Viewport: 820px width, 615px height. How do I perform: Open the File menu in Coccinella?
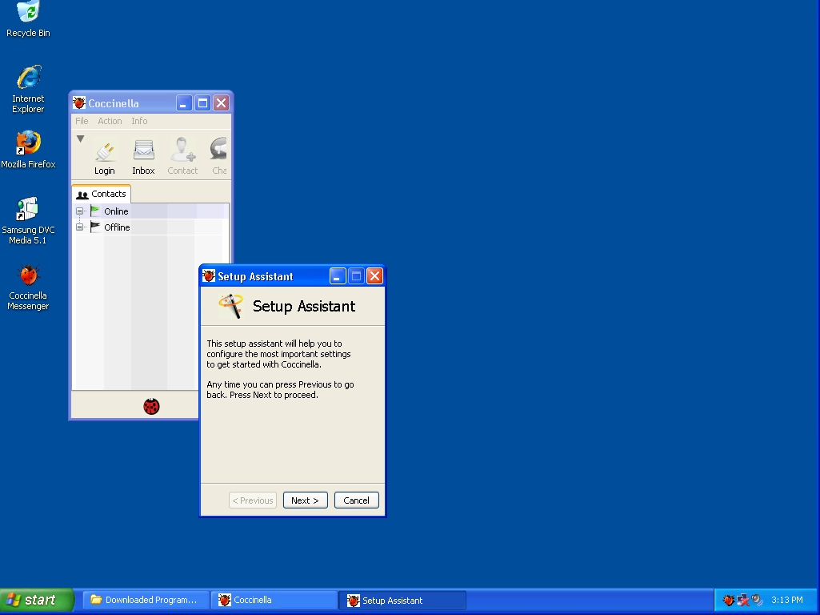[x=82, y=121]
